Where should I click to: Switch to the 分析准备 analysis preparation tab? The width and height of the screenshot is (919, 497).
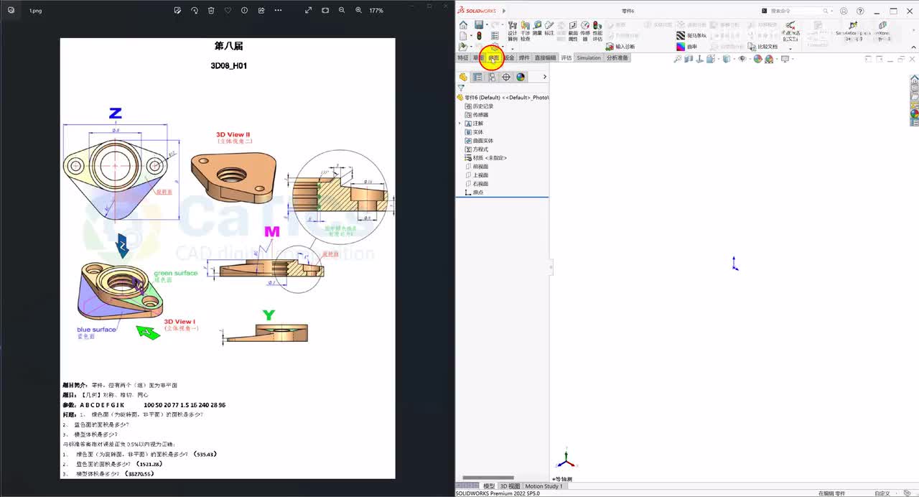617,57
